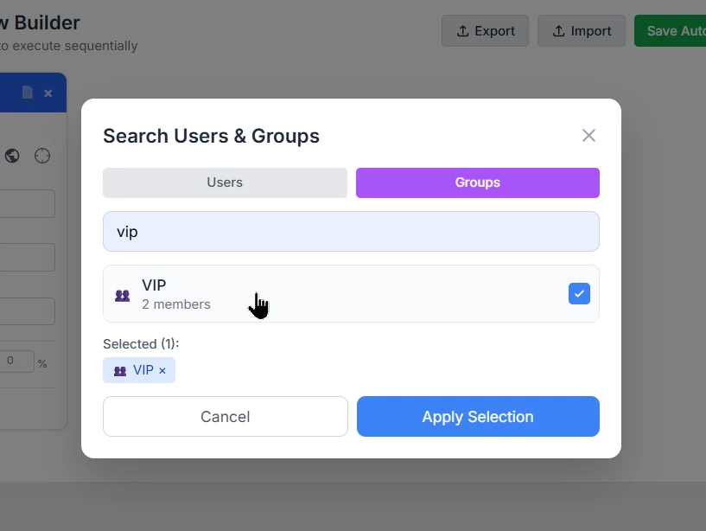The width and height of the screenshot is (706, 531).
Task: Click the Import button
Action: pos(582,30)
